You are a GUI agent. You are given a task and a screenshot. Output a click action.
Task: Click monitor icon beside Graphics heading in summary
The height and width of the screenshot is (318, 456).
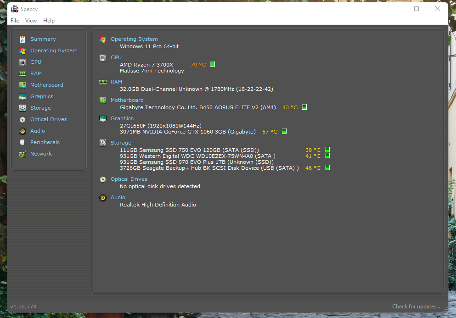pos(103,118)
